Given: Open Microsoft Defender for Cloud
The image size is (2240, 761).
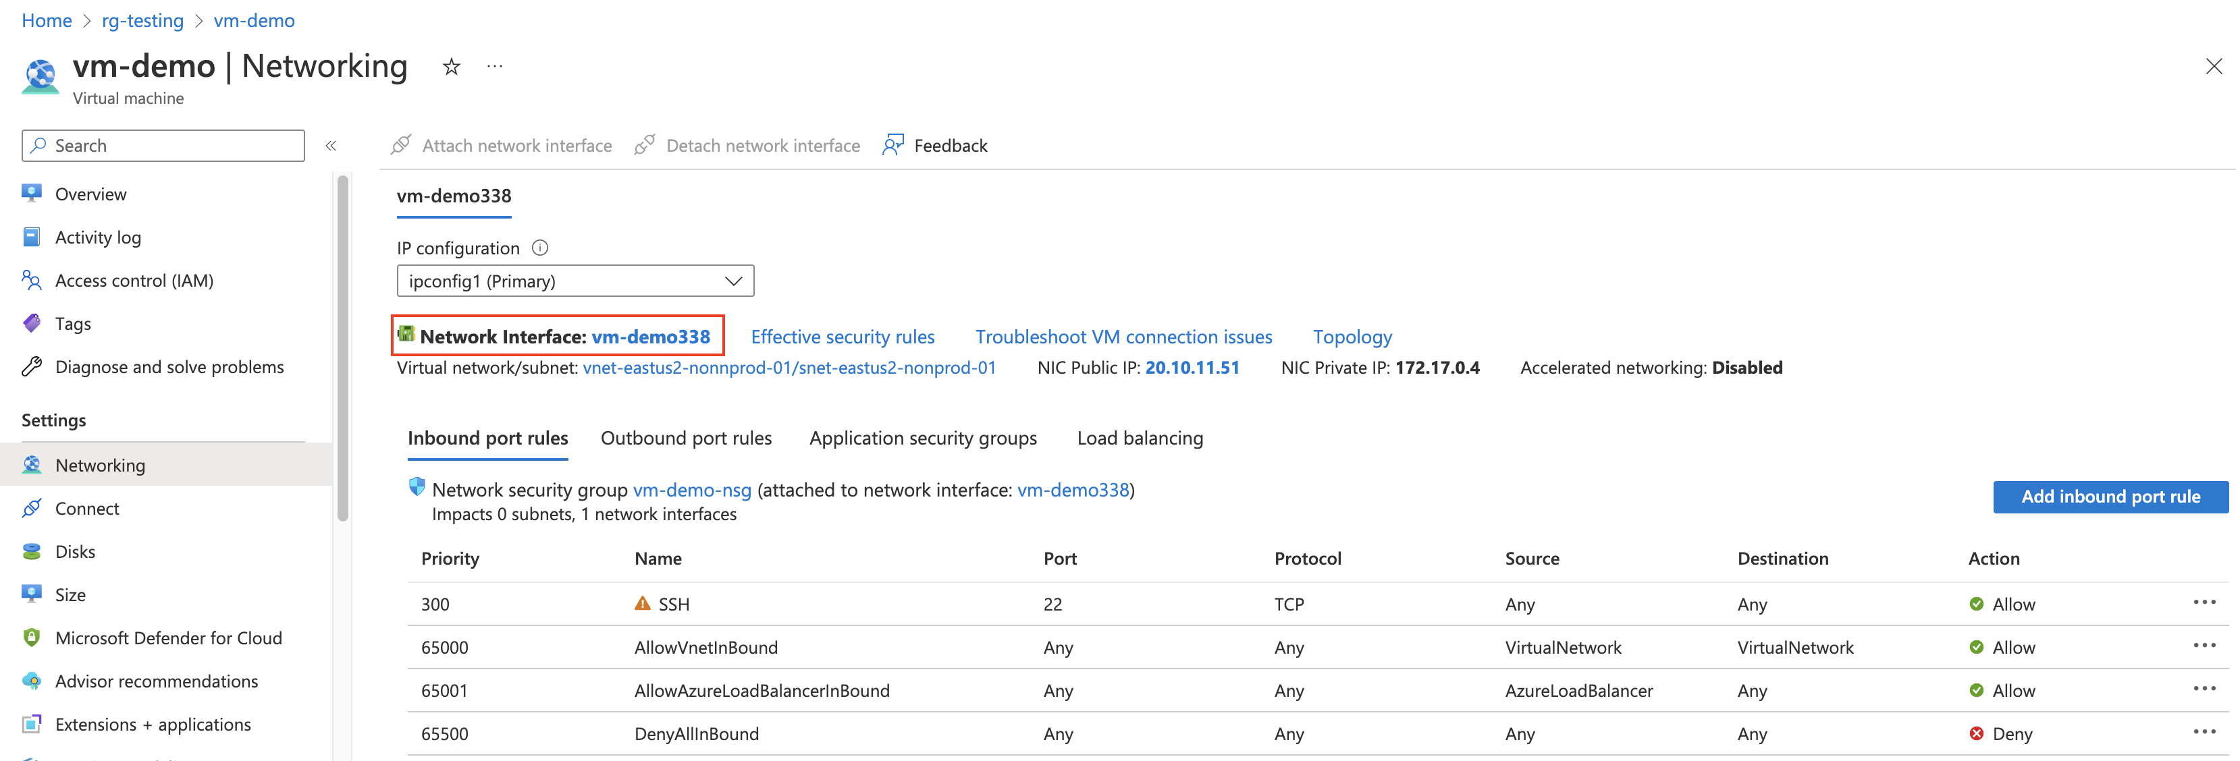Looking at the screenshot, I should coord(168,638).
